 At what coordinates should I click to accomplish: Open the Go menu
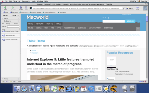tap(19, 1)
